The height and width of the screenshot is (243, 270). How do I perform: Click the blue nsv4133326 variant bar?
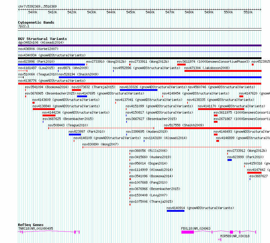139,90
